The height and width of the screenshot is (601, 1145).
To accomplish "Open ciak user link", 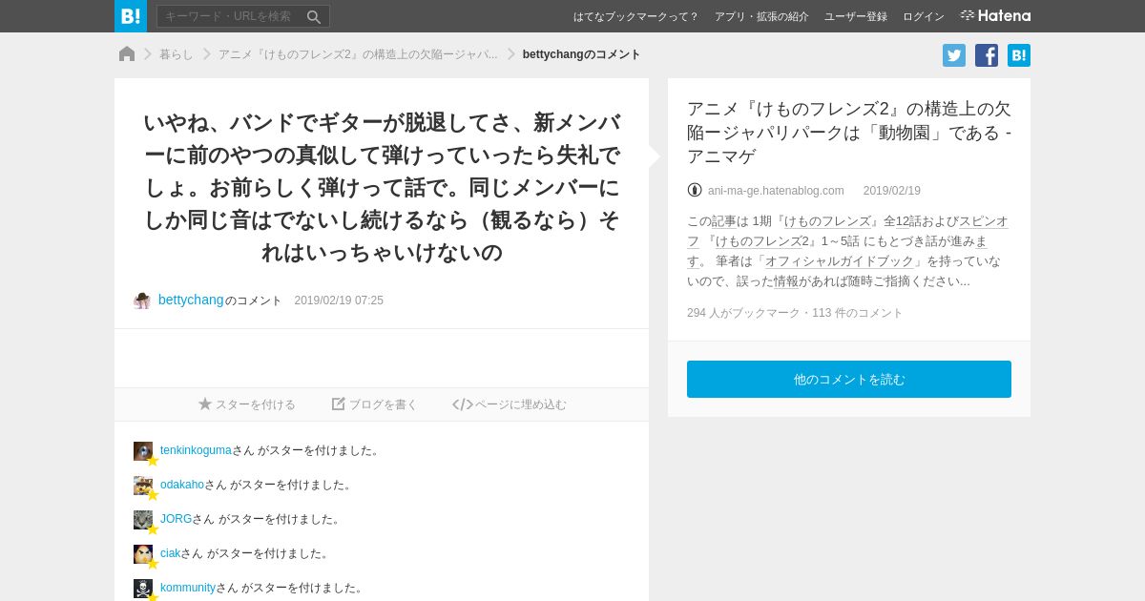I will [170, 553].
